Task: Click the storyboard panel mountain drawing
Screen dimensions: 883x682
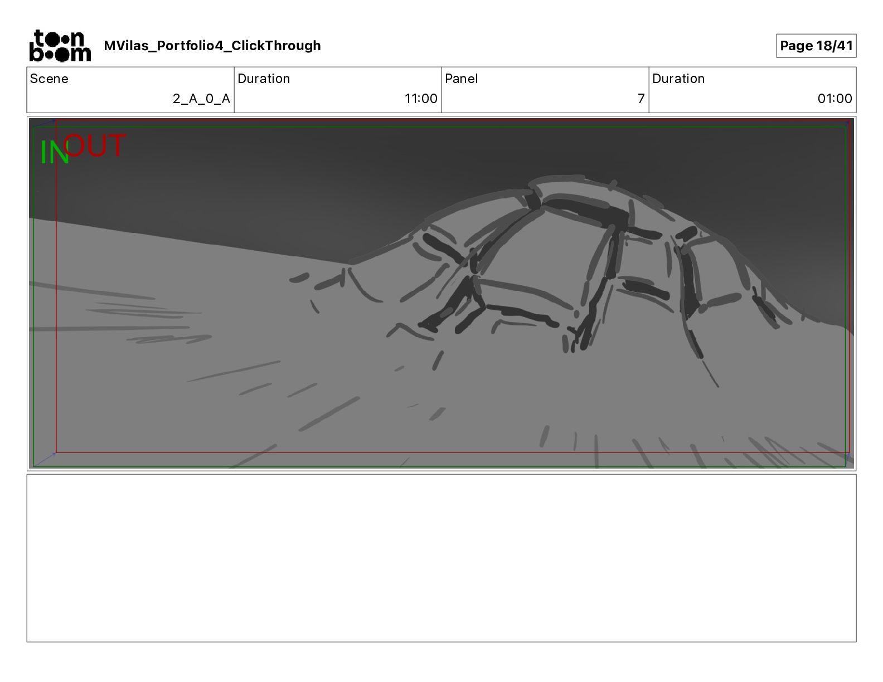Action: coord(441,293)
